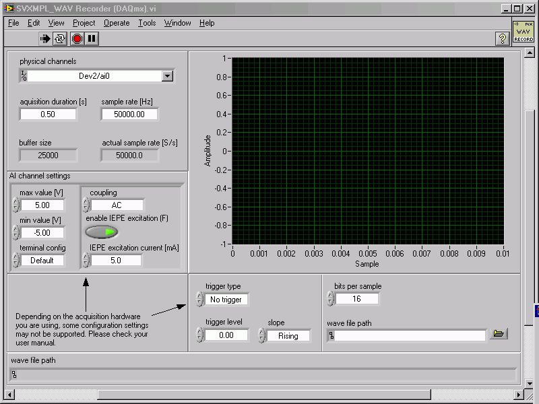
Task: Toggle the enable IEPE excitation switch
Action: [x=102, y=232]
